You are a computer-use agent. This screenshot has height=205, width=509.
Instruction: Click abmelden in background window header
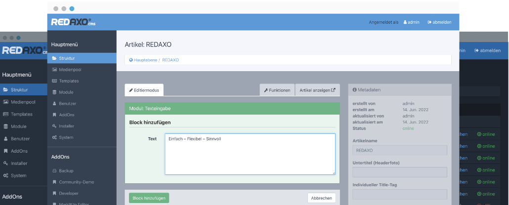coord(488,50)
